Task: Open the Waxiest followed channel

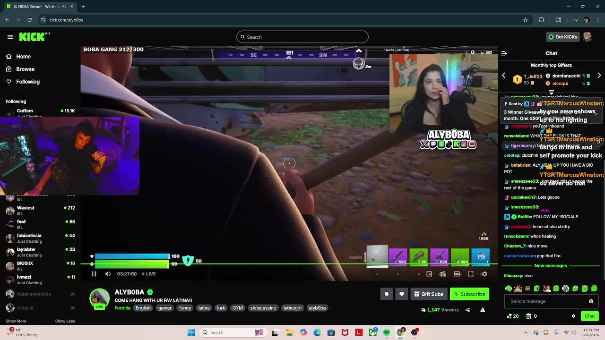Action: pyautogui.click(x=40, y=210)
